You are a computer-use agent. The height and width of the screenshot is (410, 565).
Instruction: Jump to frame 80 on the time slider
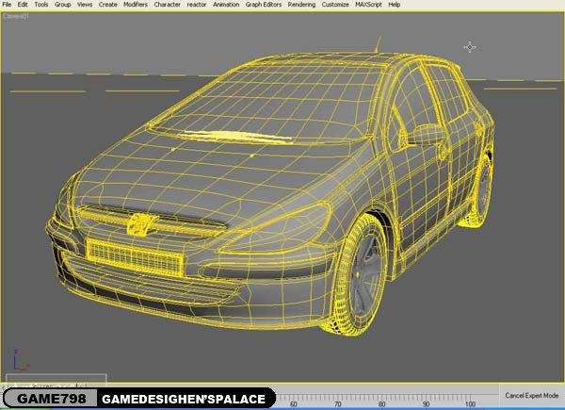381,403
